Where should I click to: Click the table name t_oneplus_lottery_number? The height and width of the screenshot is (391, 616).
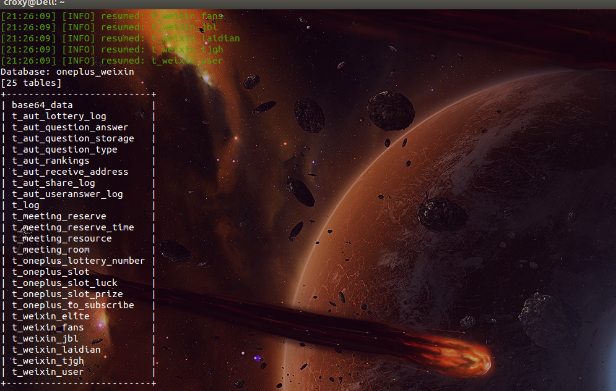point(78,261)
